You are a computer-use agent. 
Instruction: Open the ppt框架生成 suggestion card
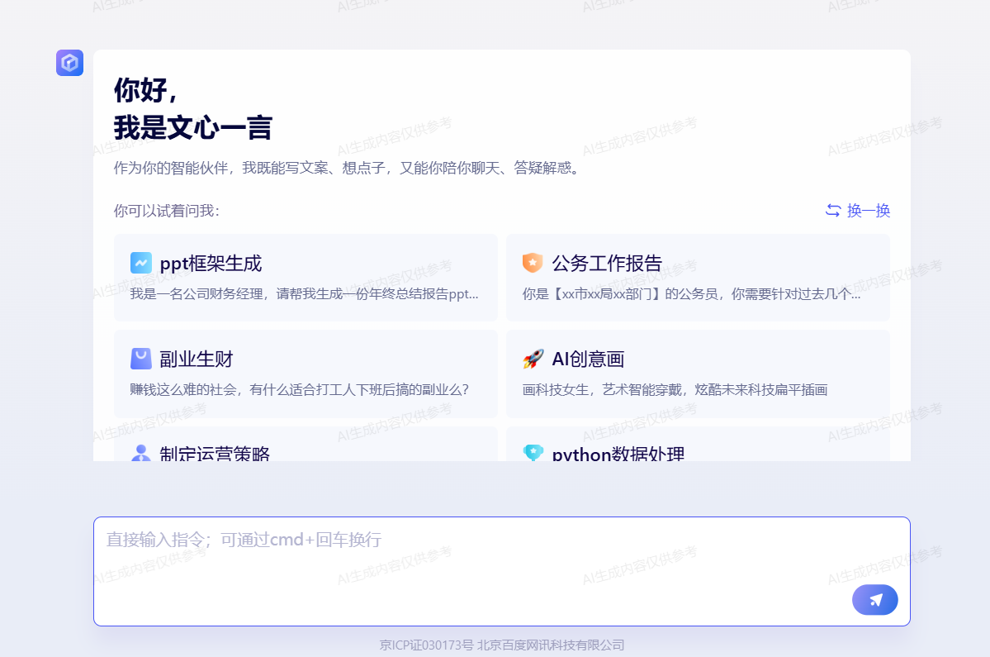[306, 278]
